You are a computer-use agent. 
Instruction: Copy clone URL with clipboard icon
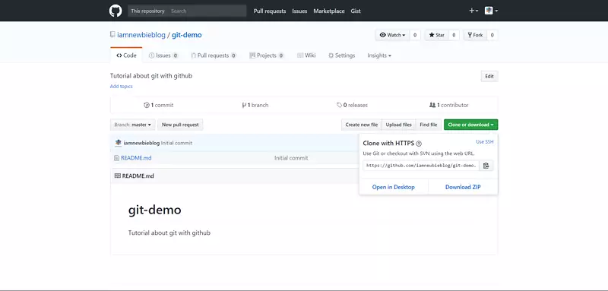(x=486, y=166)
